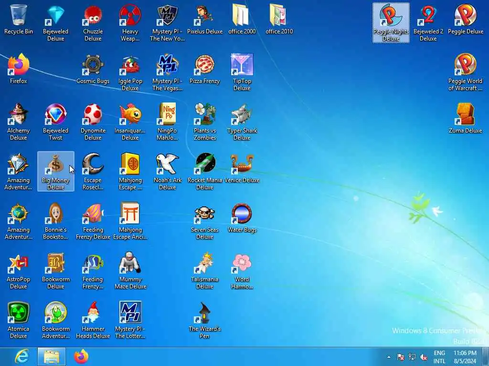Select the Atomica Deluxe shortcut

pyautogui.click(x=19, y=320)
